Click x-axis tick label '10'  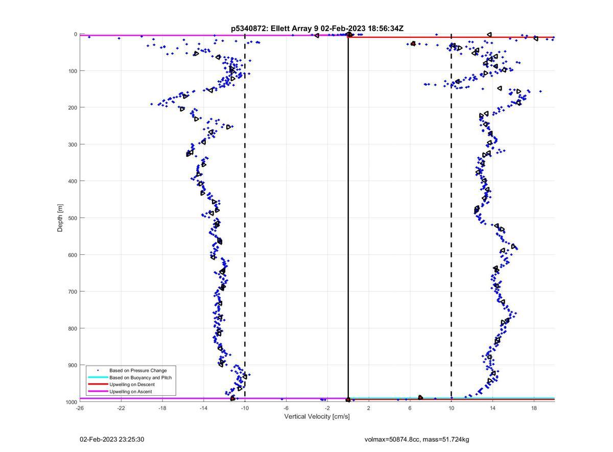(451, 408)
